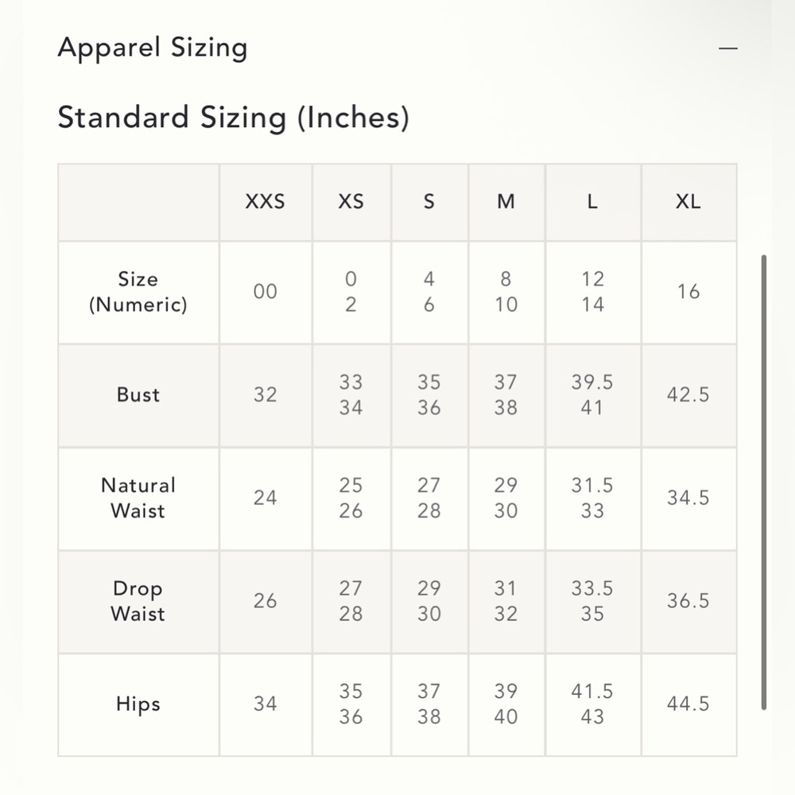This screenshot has width=795, height=795.
Task: Select the XS column header
Action: [351, 202]
